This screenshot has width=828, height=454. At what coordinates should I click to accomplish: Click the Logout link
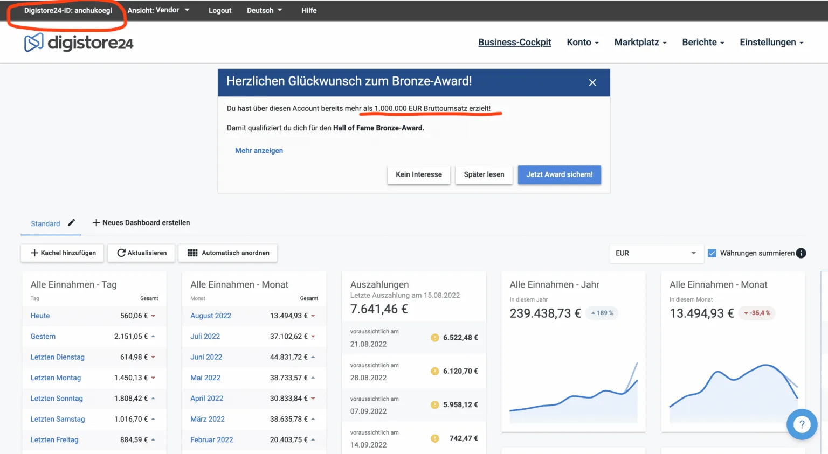pos(220,10)
